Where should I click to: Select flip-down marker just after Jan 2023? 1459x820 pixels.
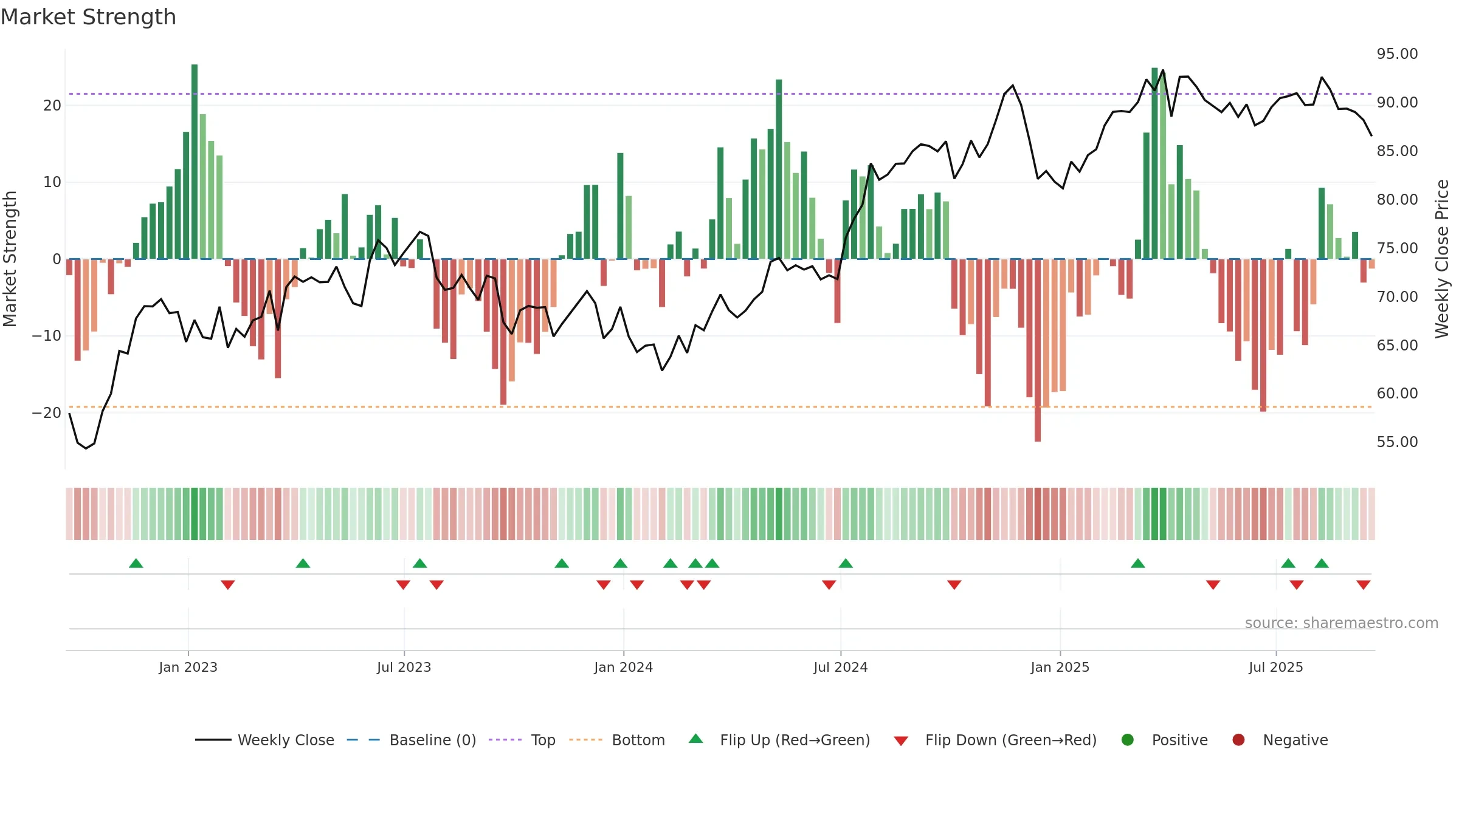tap(228, 585)
